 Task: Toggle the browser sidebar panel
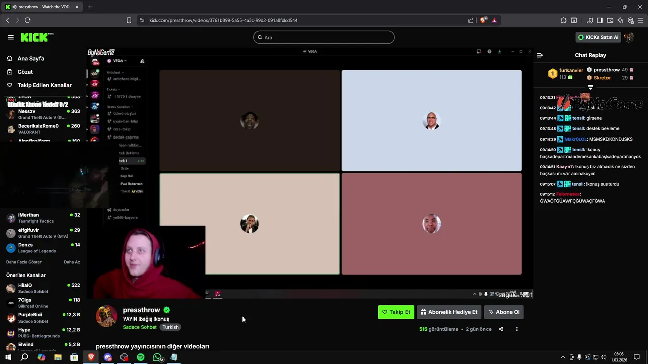point(600,20)
